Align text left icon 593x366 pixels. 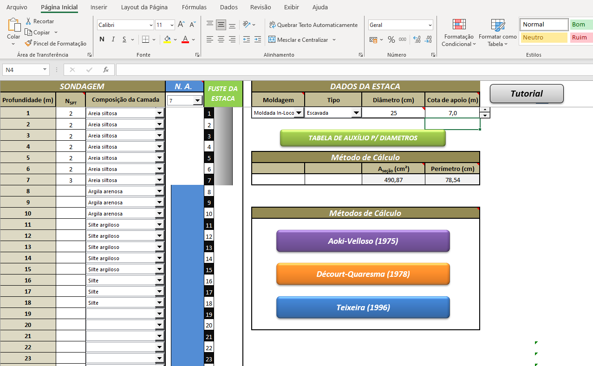[x=210, y=39]
